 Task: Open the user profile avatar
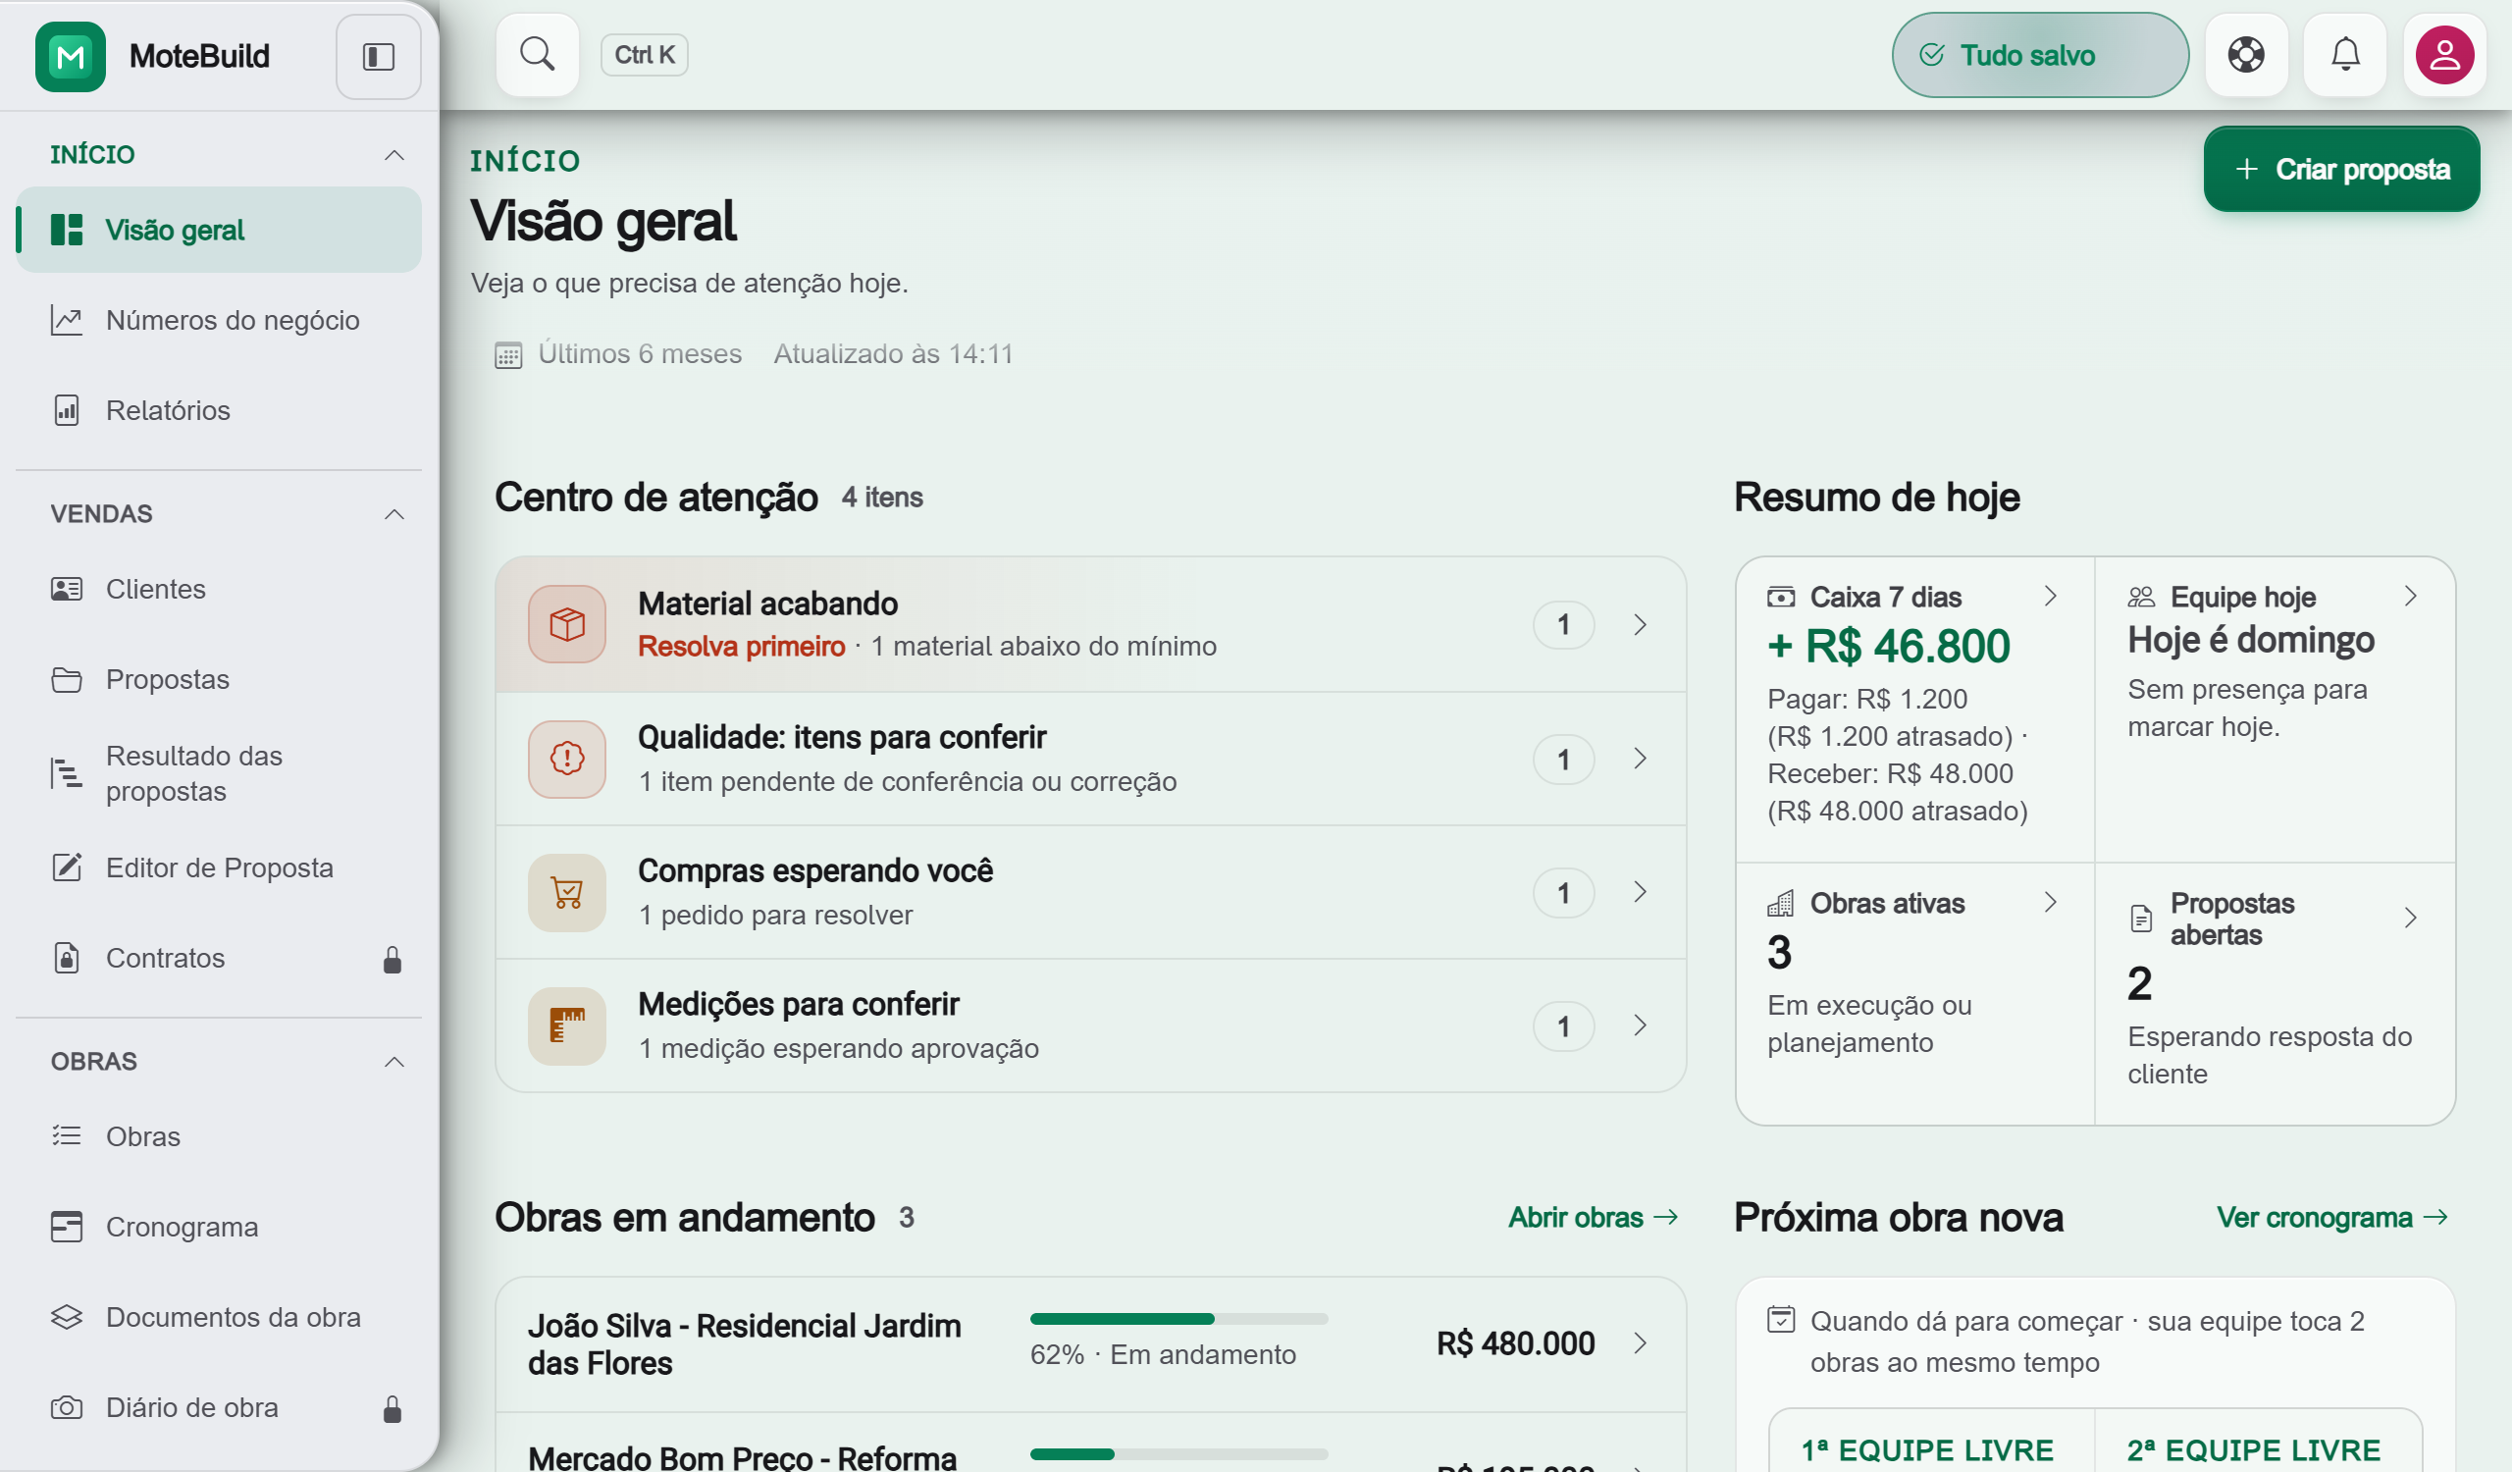pos(2444,54)
